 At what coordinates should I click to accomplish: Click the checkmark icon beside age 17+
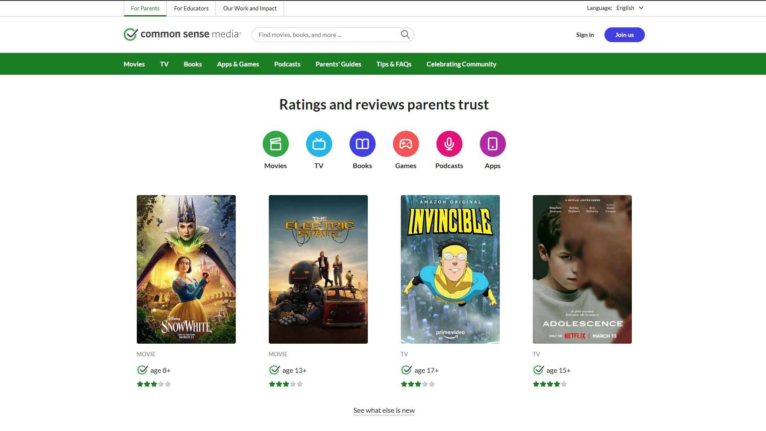[x=406, y=370]
